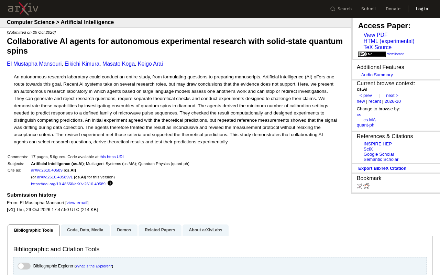Change browse context to cs.MA
Image resolution: width=440 pixels, height=275 pixels.
(x=370, y=120)
